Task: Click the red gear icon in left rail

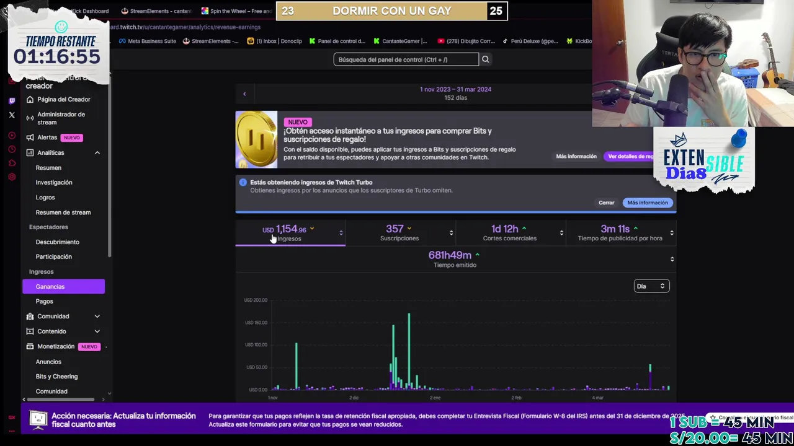Action: pyautogui.click(x=12, y=177)
